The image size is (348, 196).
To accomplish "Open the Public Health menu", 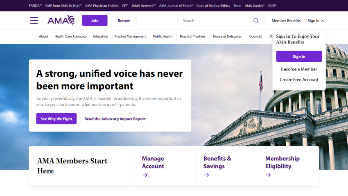I will pos(163,36).
